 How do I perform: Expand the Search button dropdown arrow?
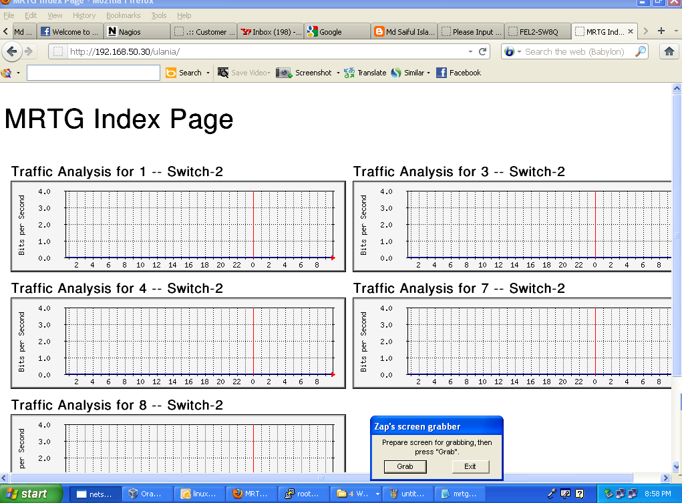pos(208,73)
